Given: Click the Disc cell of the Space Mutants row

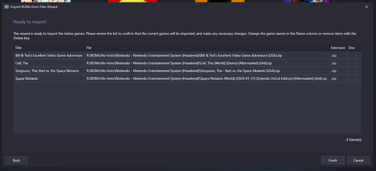Looking at the screenshot, I should 352,79.
